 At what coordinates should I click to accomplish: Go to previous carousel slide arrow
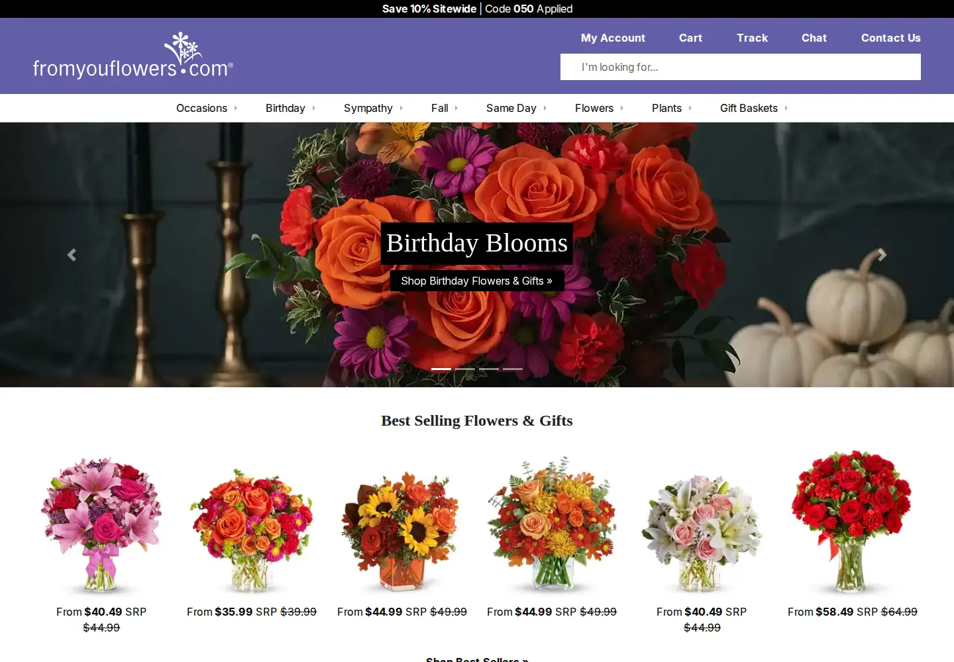[72, 255]
